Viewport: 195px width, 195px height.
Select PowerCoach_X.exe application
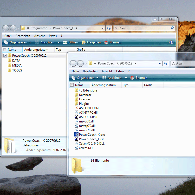click(90, 135)
